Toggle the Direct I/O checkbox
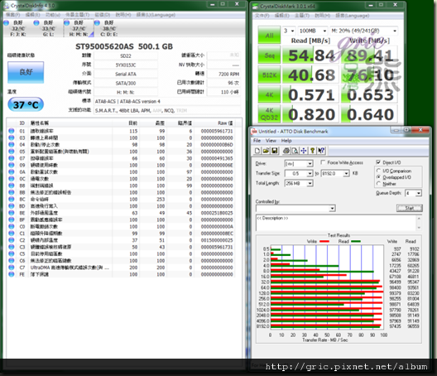This screenshot has width=437, height=376. 378,162
